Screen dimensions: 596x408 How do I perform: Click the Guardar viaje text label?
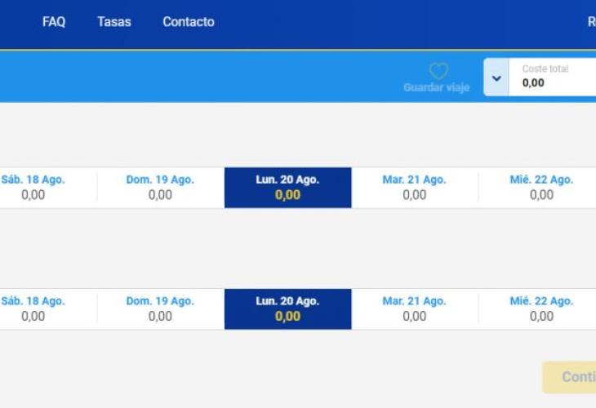click(x=436, y=88)
